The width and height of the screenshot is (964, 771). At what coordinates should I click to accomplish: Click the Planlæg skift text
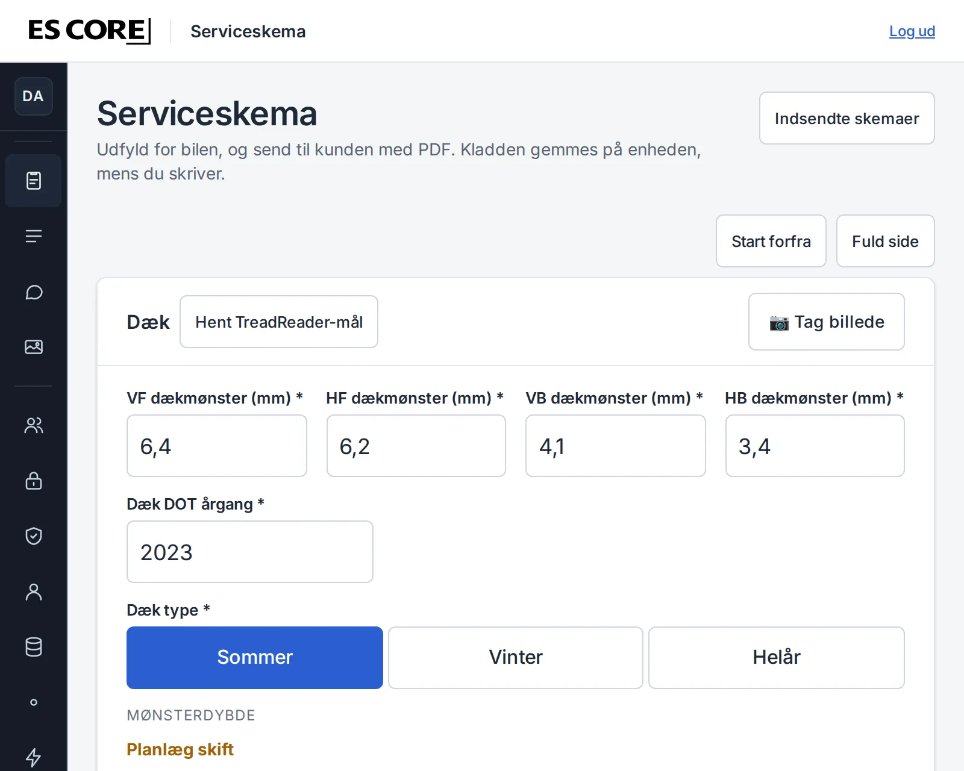coord(180,749)
